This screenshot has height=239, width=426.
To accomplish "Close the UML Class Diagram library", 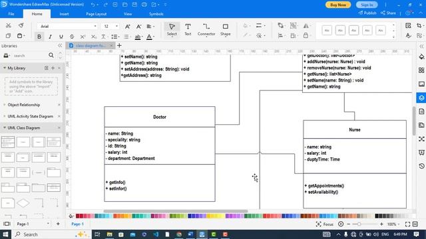I will tap(59, 127).
